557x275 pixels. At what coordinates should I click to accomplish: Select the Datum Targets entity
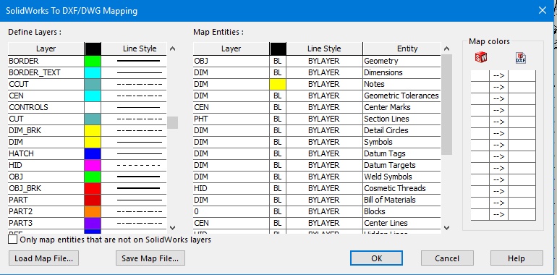(401, 165)
